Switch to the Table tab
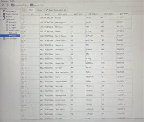The height and width of the screenshot is (122, 144). pos(31,10)
